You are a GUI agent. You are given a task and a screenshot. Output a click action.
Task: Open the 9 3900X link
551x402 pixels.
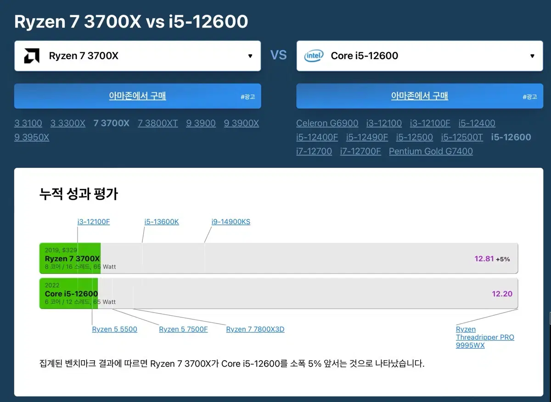(242, 123)
